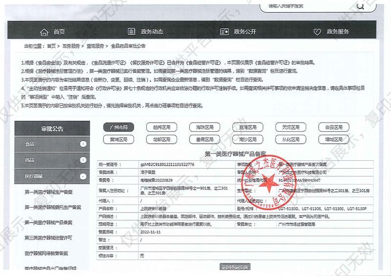Follow the 首页 breadcrumb link

click(51, 46)
